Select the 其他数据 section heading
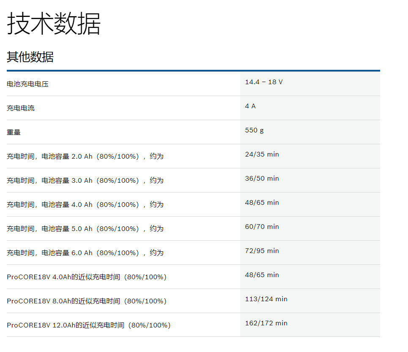 click(x=30, y=57)
